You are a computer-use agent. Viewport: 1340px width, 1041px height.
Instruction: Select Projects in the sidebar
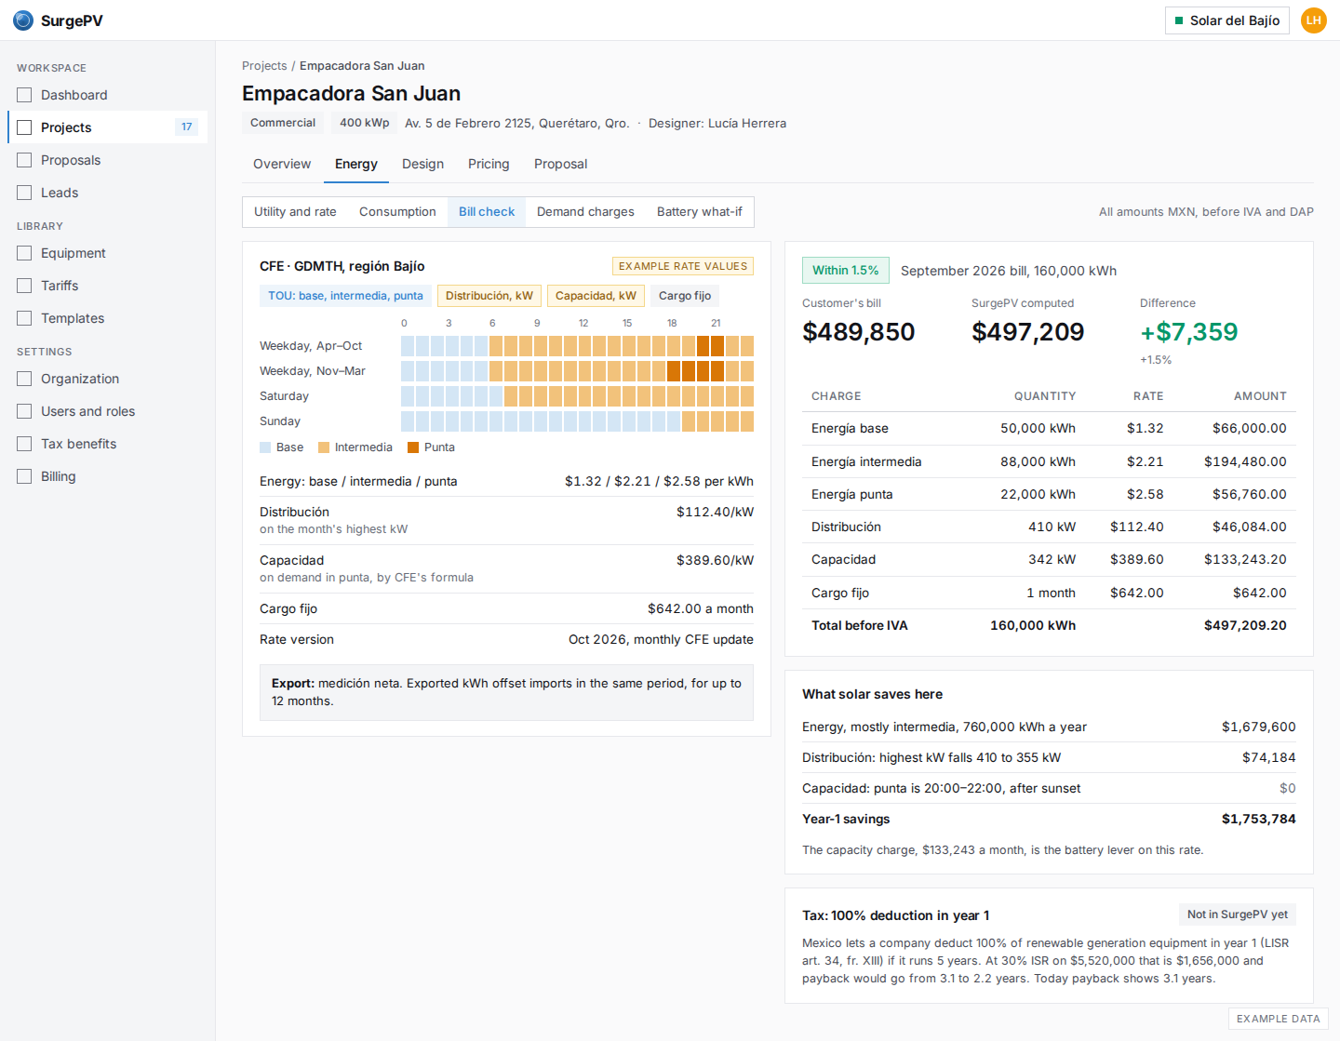pos(107,127)
